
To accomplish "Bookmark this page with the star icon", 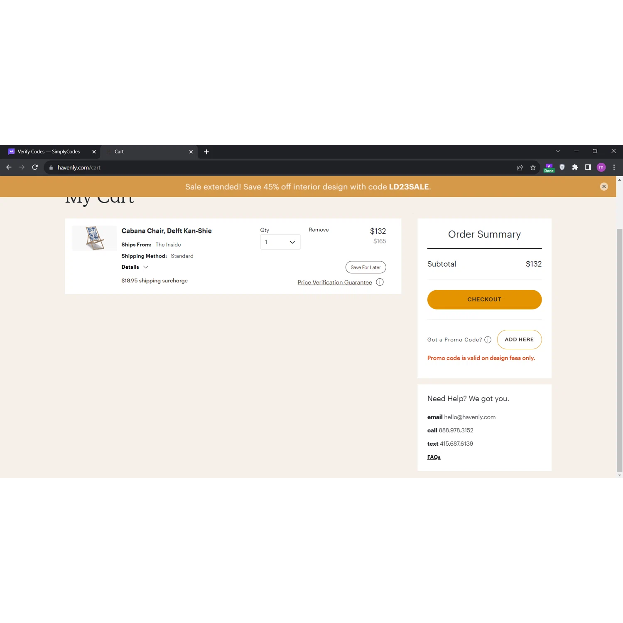I will click(533, 167).
